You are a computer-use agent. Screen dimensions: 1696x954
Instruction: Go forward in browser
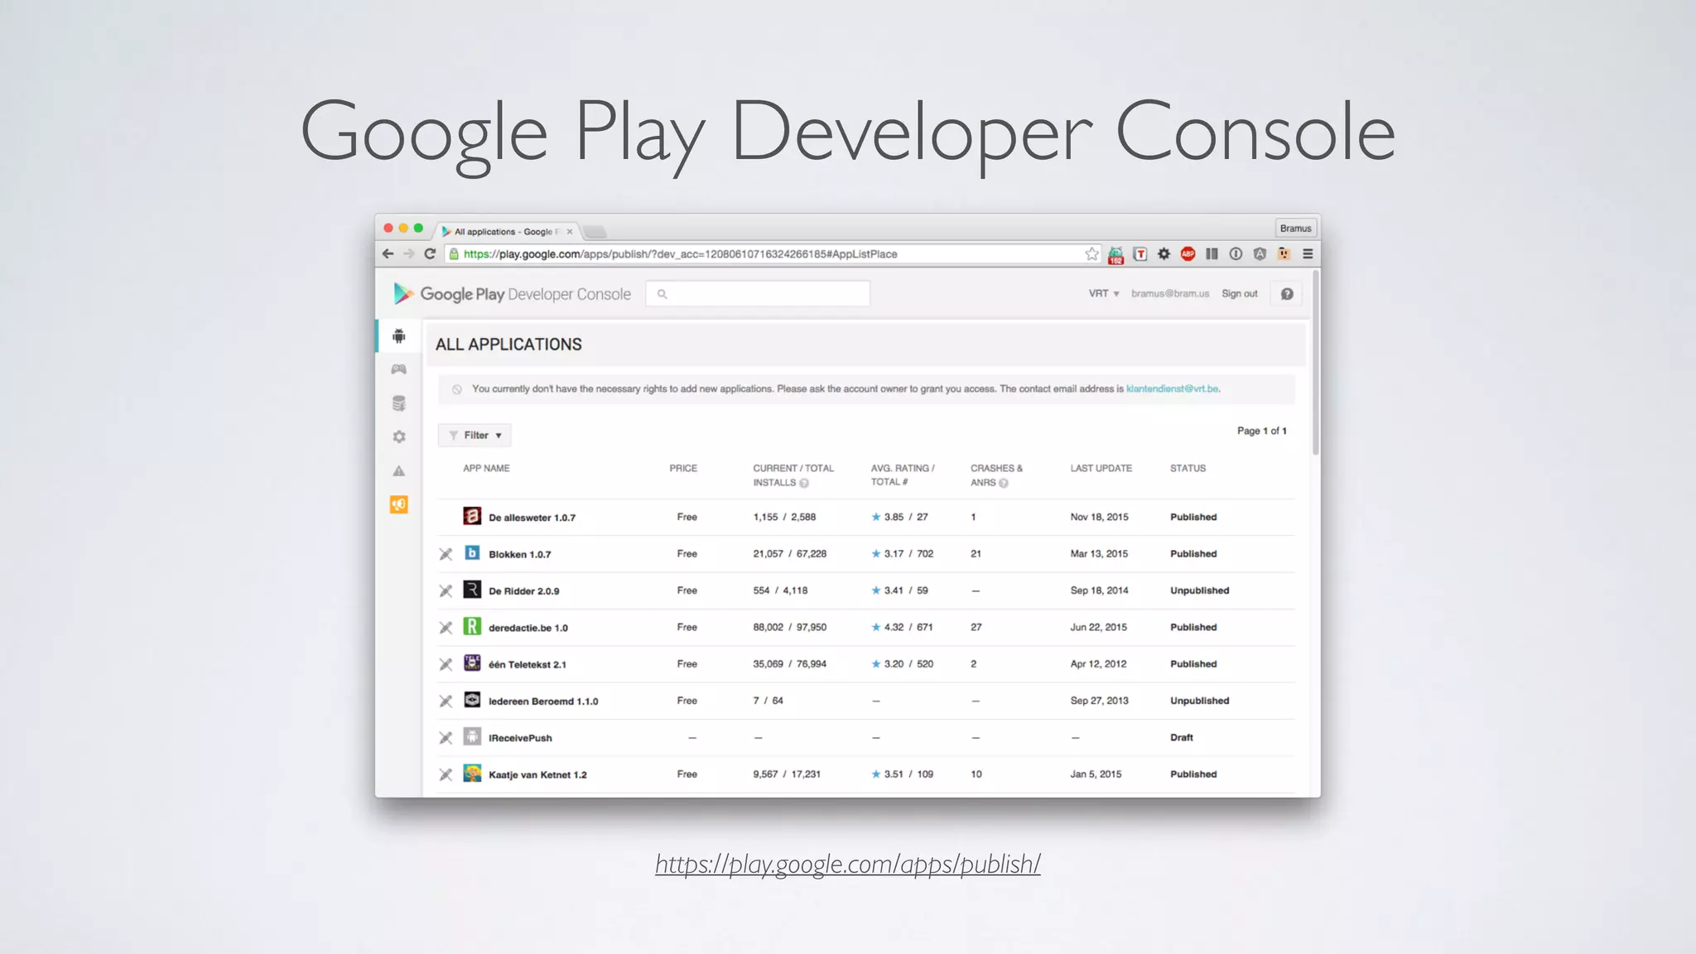point(408,254)
